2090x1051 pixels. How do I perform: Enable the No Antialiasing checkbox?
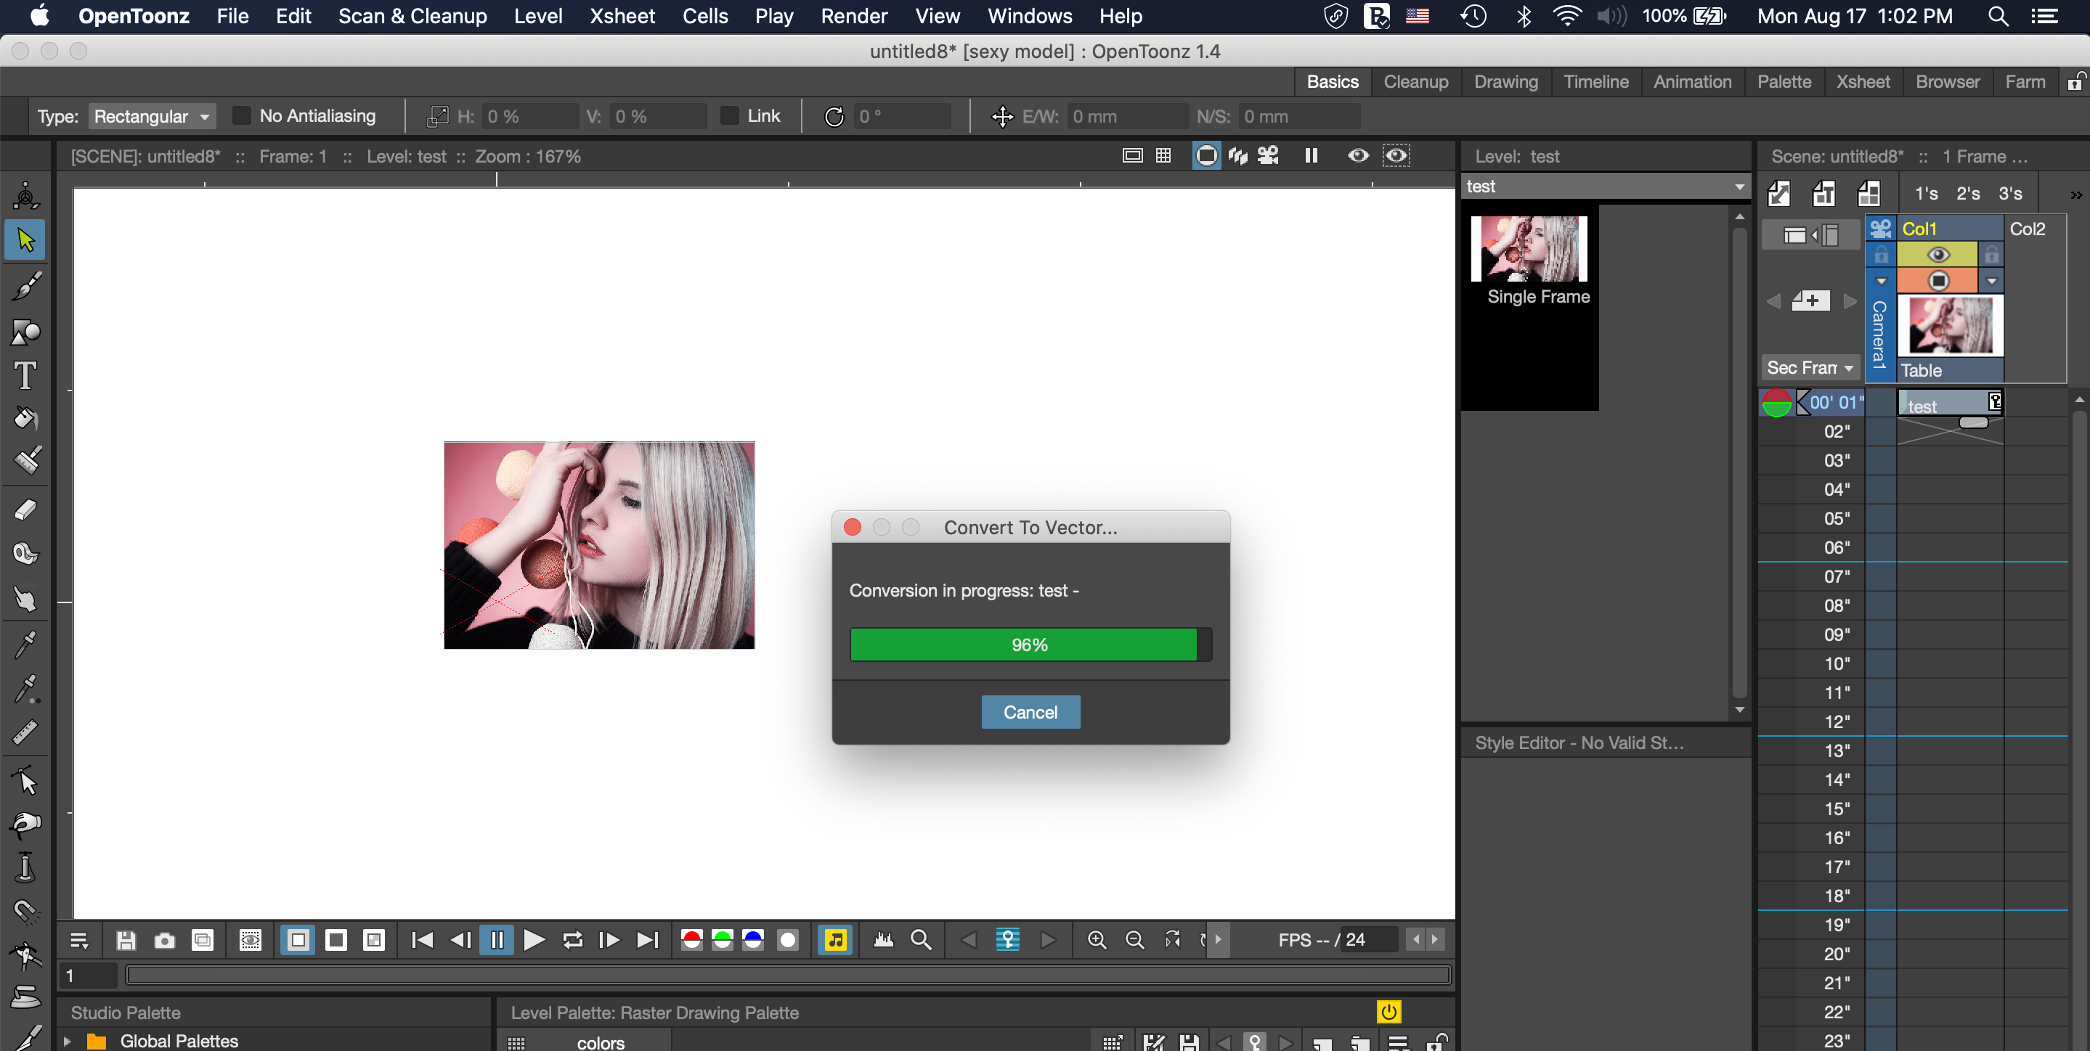241,115
